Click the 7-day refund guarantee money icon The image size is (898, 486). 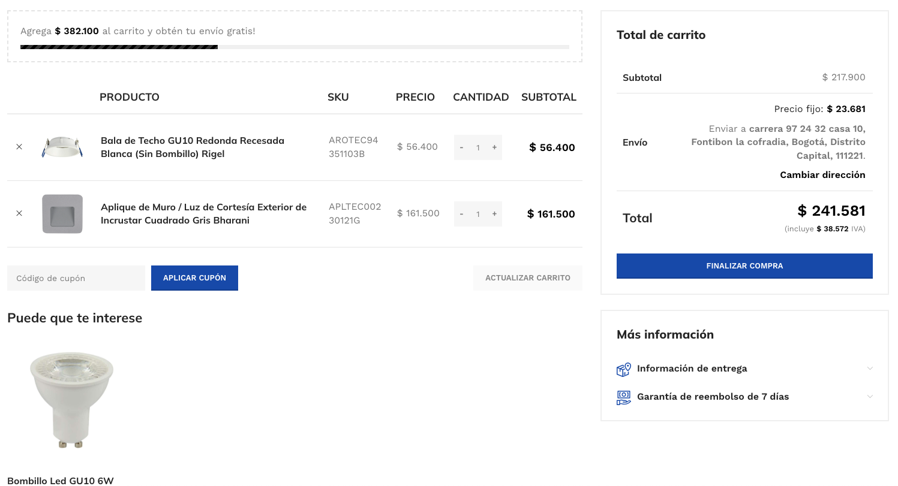click(624, 397)
